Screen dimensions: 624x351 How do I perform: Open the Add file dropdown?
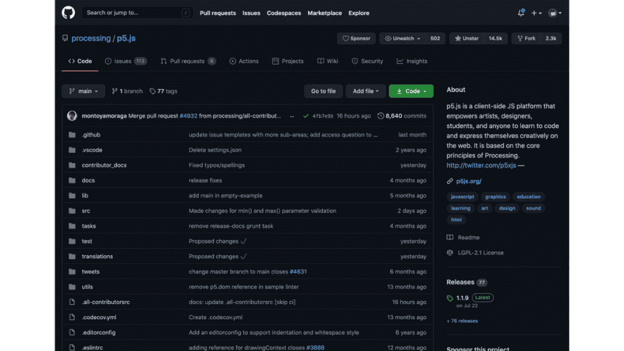click(x=366, y=91)
